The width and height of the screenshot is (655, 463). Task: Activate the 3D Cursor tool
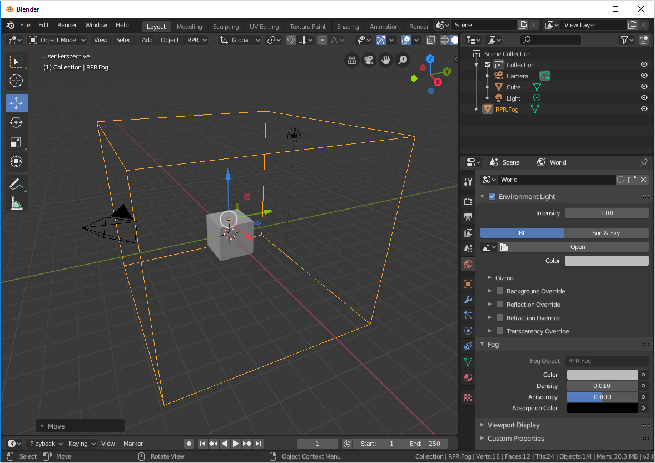click(x=16, y=81)
